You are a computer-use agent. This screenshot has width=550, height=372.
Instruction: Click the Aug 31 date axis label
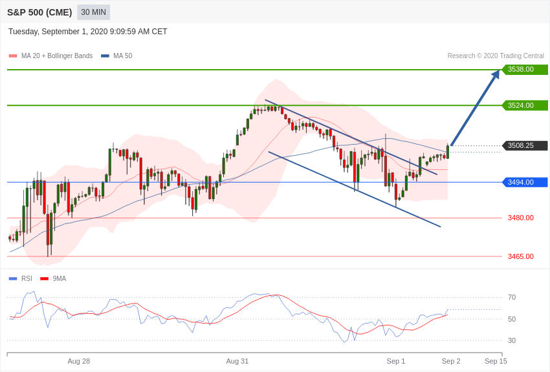click(237, 361)
